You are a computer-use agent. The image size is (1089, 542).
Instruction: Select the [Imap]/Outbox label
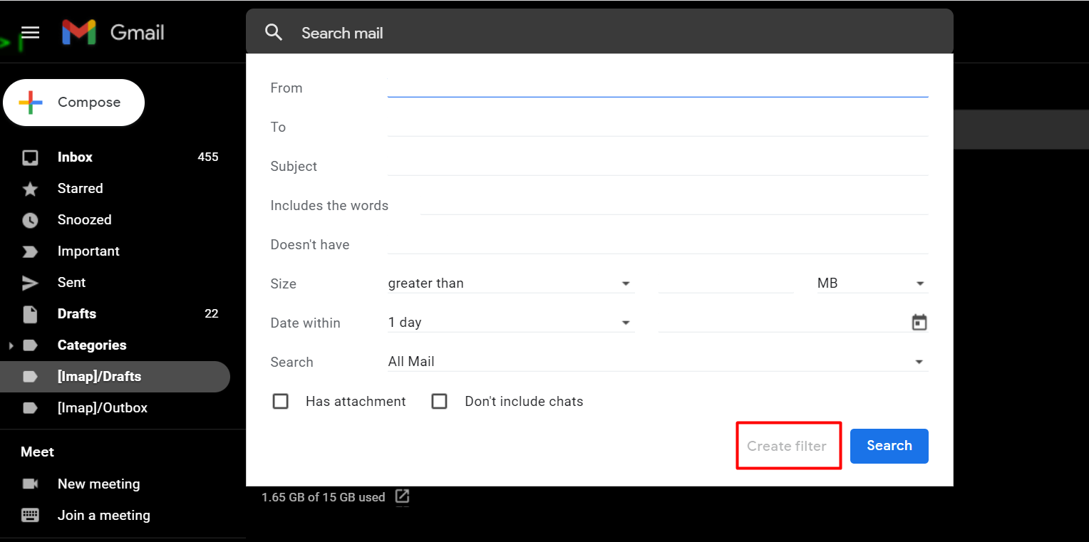coord(103,407)
